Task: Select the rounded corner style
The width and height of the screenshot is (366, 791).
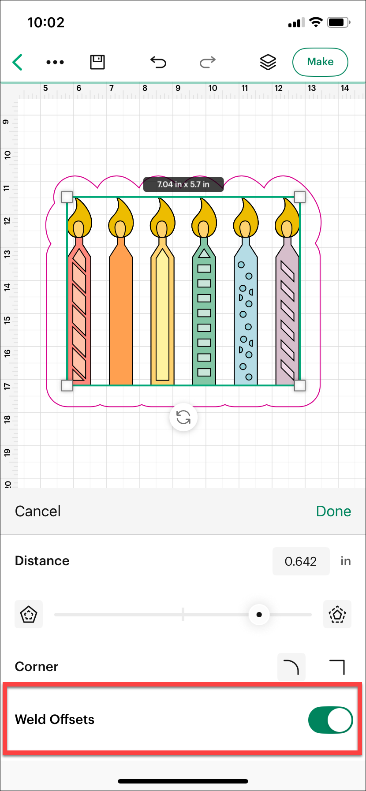Action: tap(291, 667)
